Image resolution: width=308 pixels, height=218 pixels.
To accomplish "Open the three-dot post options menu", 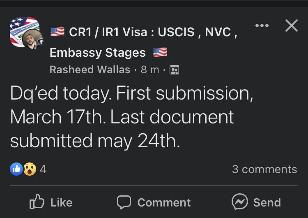I will click(262, 26).
